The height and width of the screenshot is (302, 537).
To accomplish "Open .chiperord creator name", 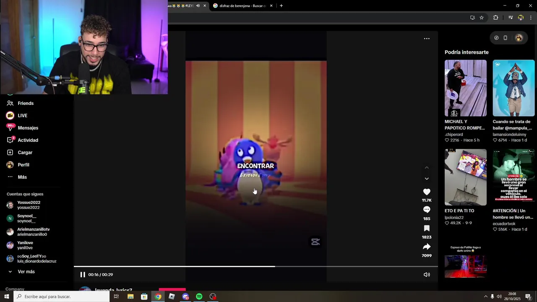I will (x=454, y=135).
